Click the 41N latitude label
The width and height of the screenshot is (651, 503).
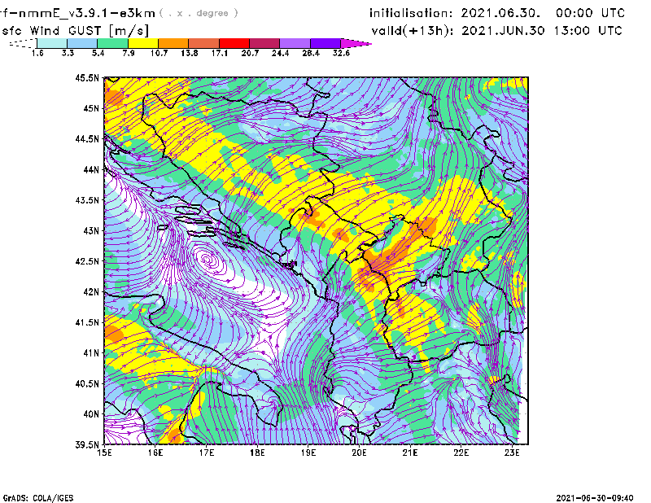(x=91, y=353)
